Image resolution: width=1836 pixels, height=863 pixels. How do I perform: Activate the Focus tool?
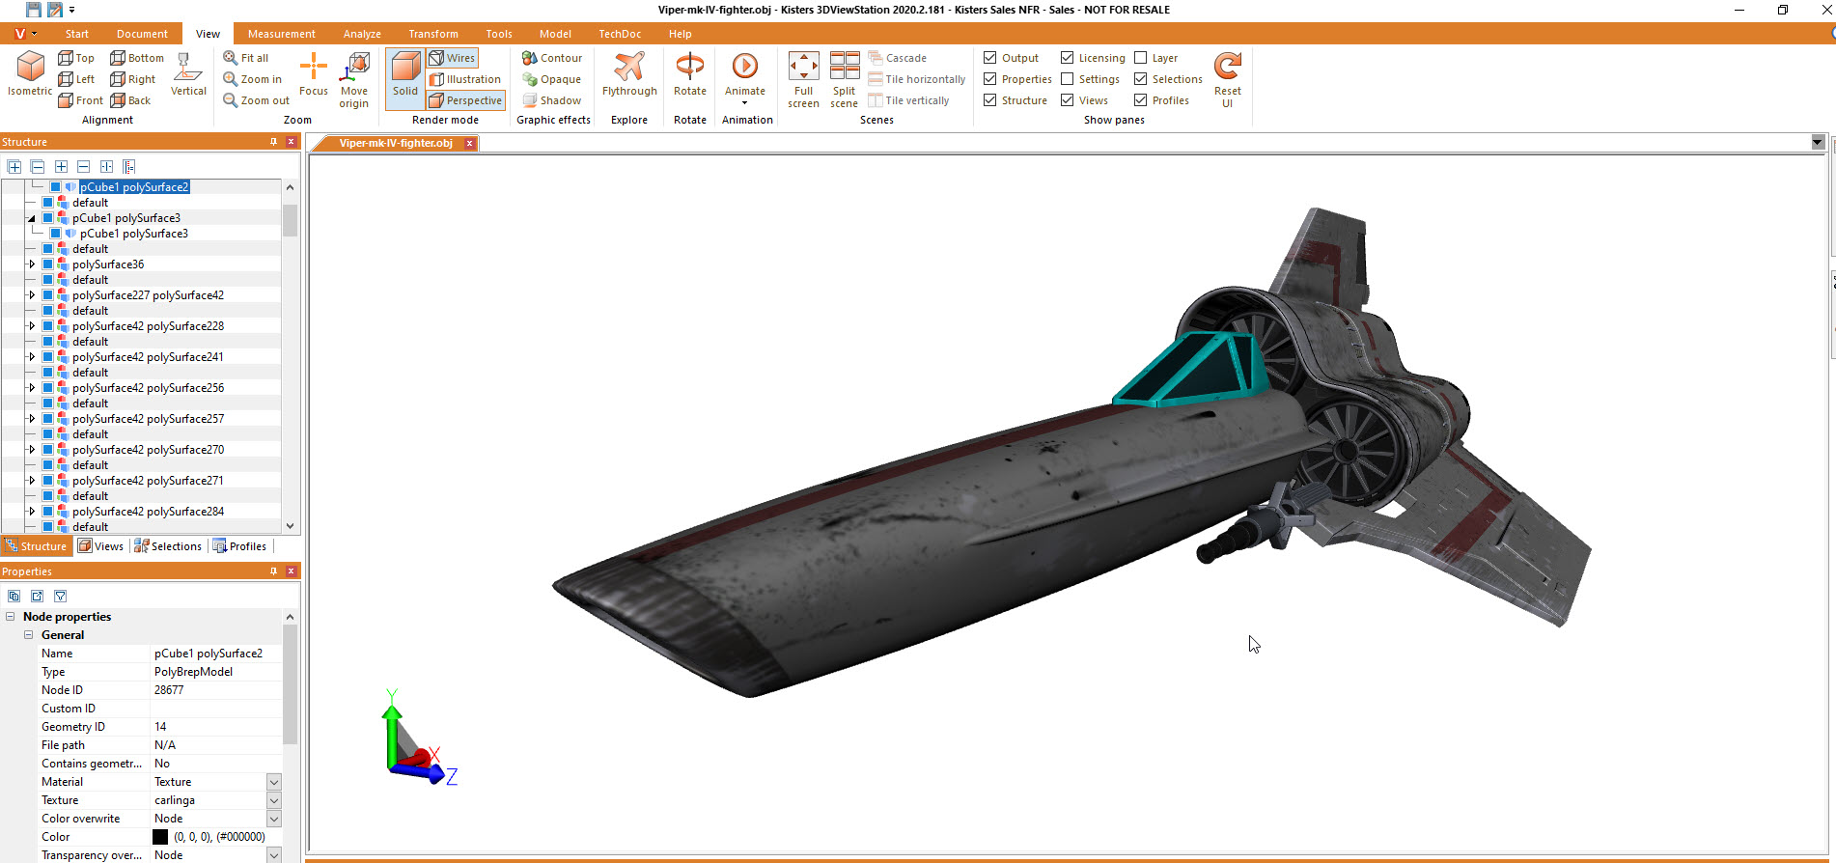pos(314,74)
